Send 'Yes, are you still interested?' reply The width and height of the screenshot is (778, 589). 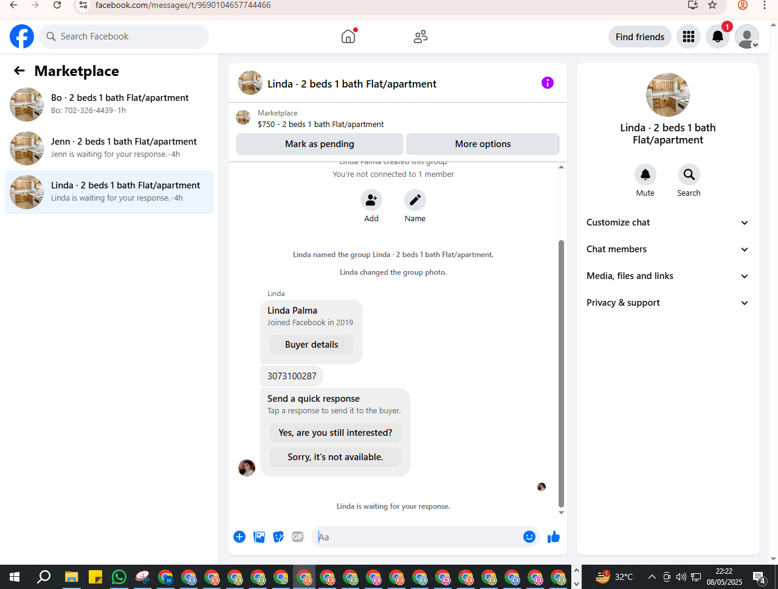click(x=336, y=433)
